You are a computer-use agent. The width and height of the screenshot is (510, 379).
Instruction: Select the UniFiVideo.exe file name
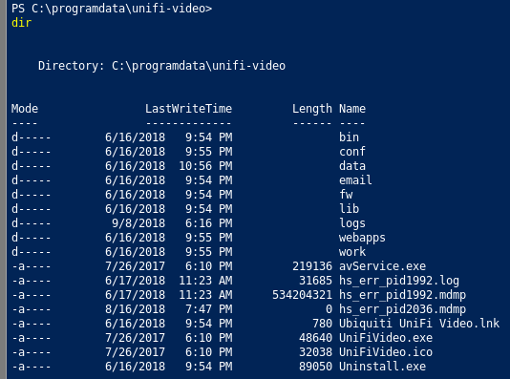386,337
